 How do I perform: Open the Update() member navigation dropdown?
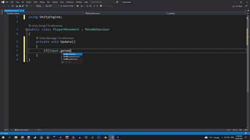click(x=206, y=14)
